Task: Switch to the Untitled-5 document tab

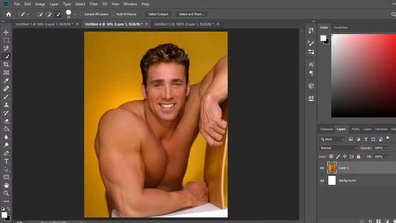Action: (x=184, y=24)
